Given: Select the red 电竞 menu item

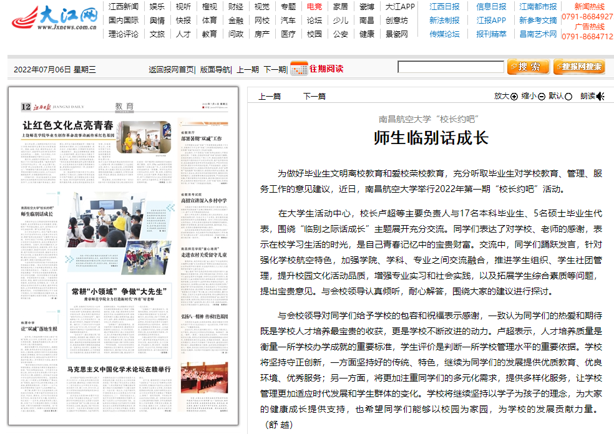Looking at the screenshot, I should coord(314,7).
